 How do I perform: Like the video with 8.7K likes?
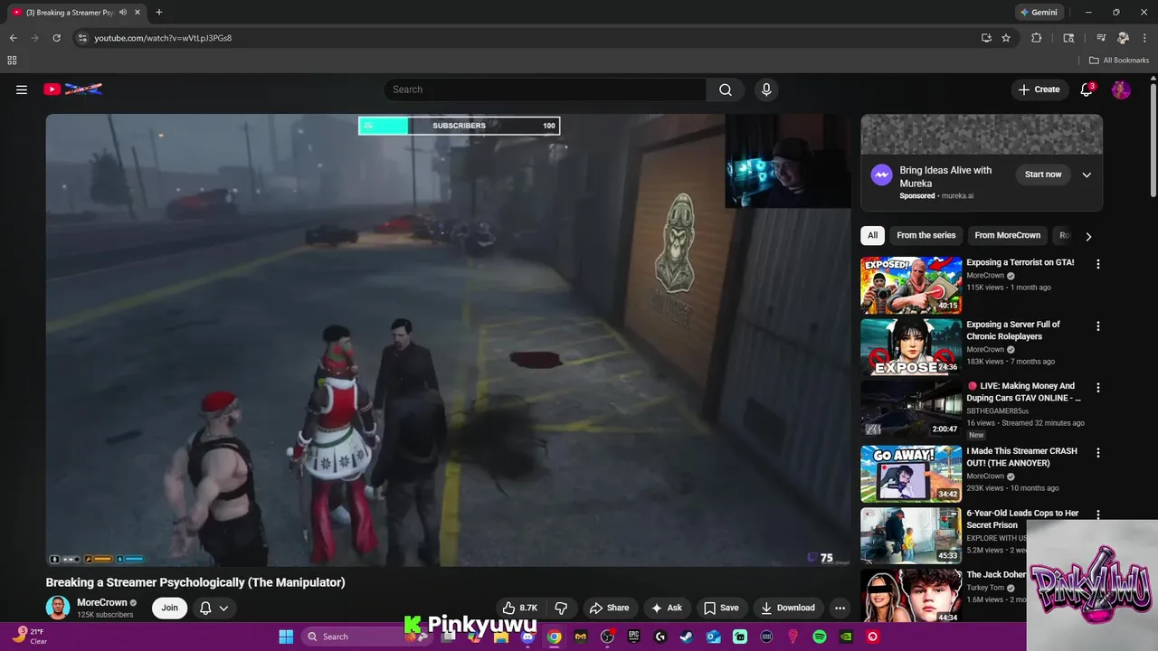(x=520, y=608)
